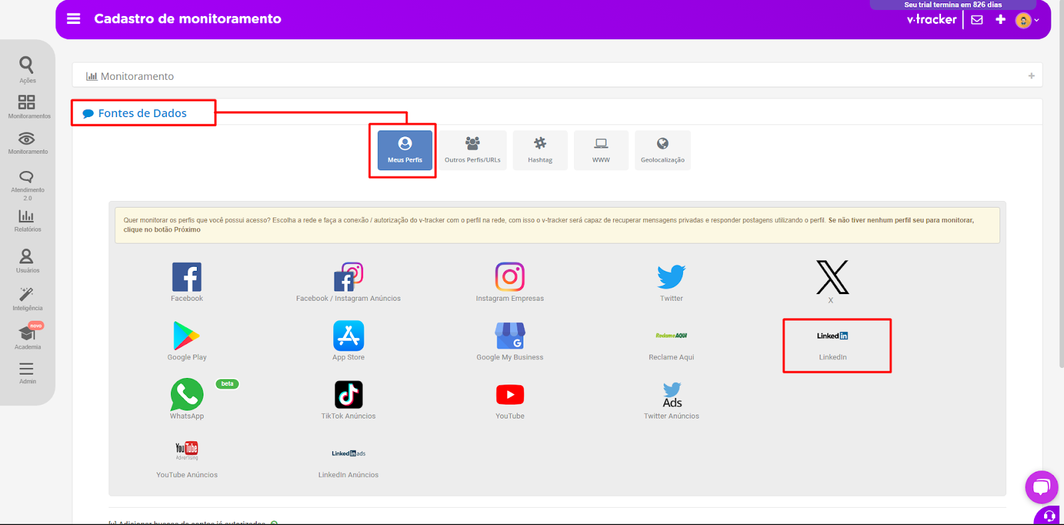
Task: Connect a Facebook profile
Action: click(187, 282)
